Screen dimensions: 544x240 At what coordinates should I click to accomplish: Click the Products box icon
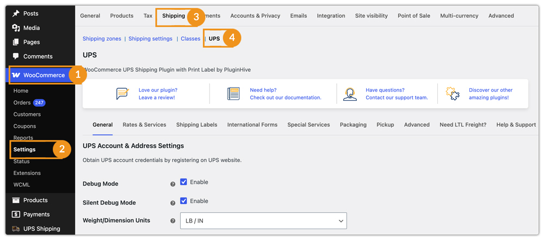point(16,200)
